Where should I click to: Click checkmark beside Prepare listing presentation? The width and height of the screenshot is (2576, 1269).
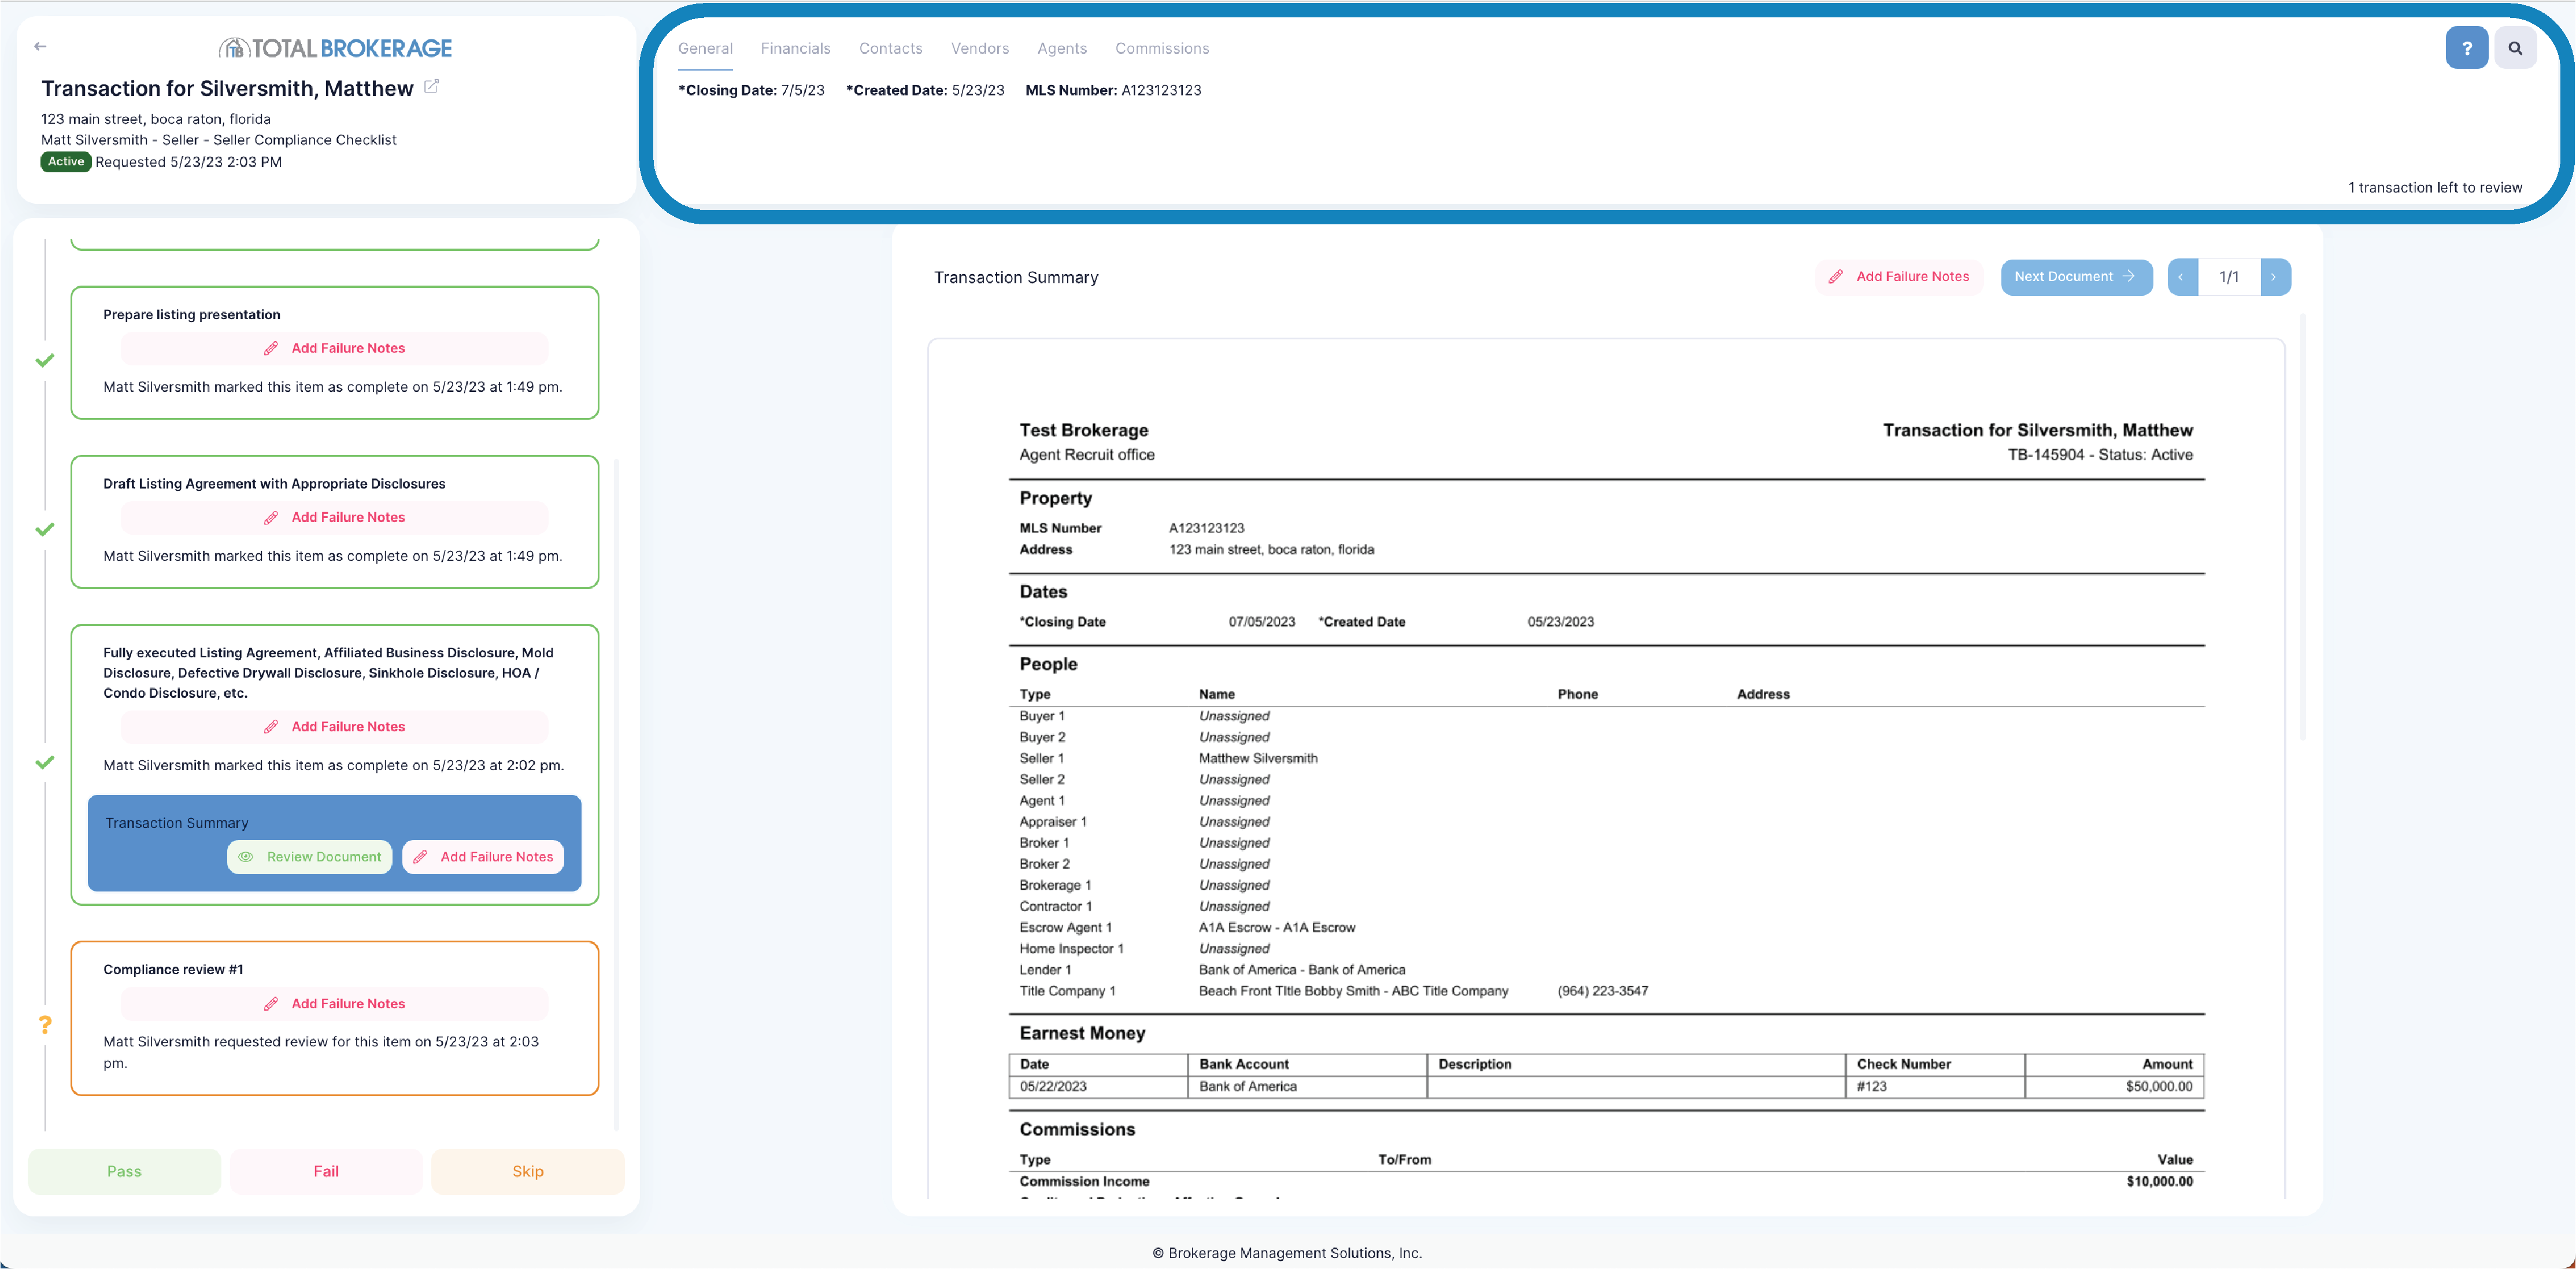45,360
